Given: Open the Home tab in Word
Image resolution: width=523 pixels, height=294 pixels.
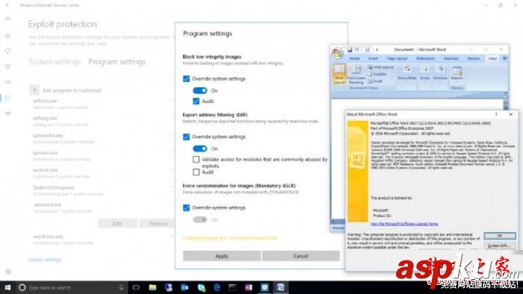Looking at the screenshot, I should (x=354, y=58).
